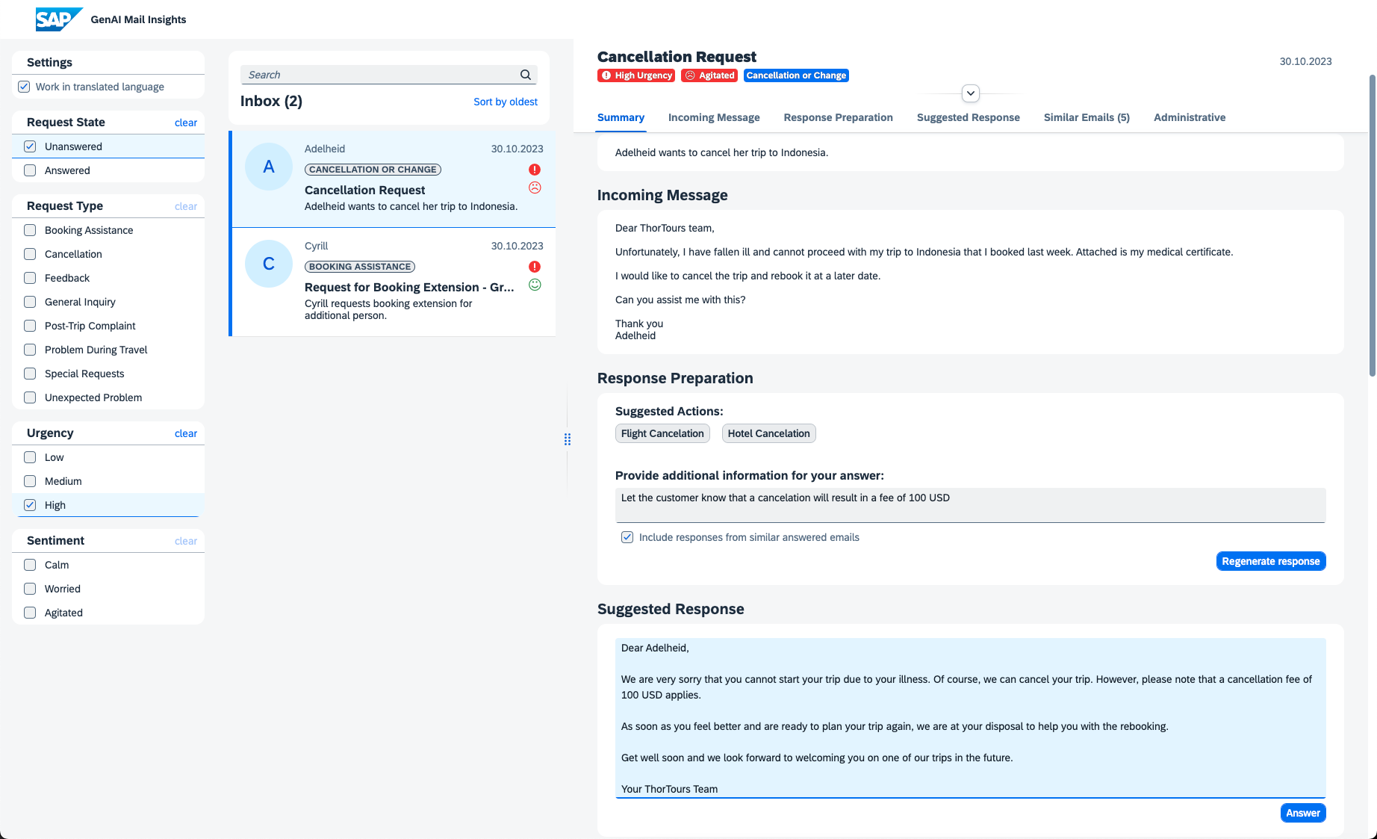Screen dimensions: 1377x839
Task: Switch to the Response Preparation tab
Action: (x=838, y=117)
